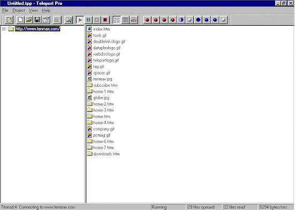Select home-4.htm entry
The image size is (295, 210).
103,123
